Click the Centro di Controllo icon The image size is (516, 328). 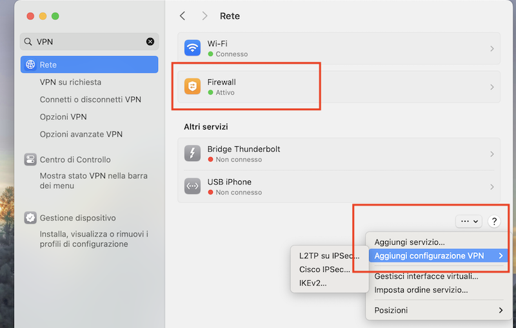tap(30, 160)
